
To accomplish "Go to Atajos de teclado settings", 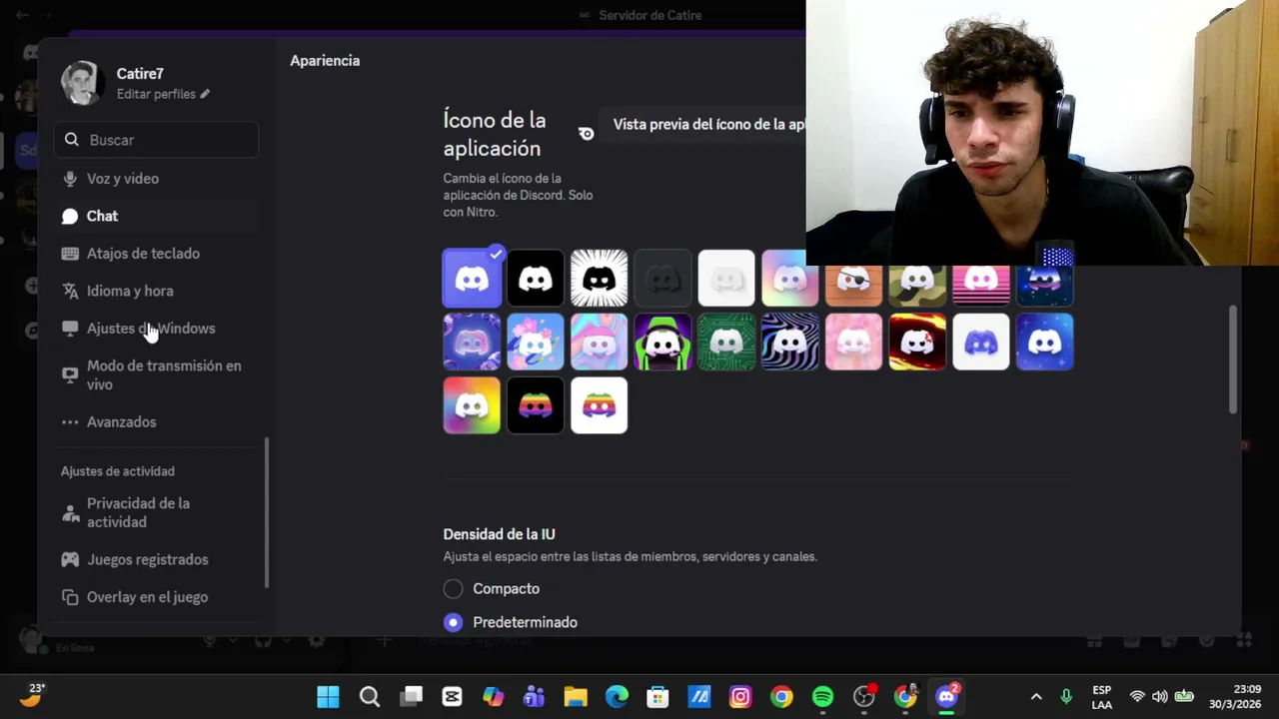I will point(157,254).
